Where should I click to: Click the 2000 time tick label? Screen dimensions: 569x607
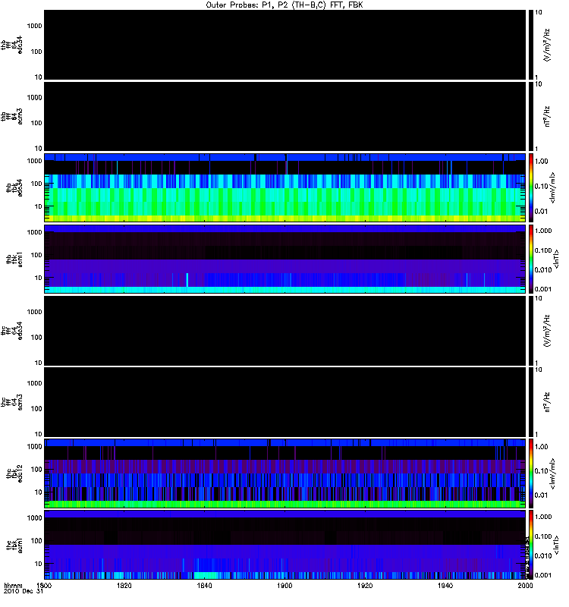pos(525,585)
